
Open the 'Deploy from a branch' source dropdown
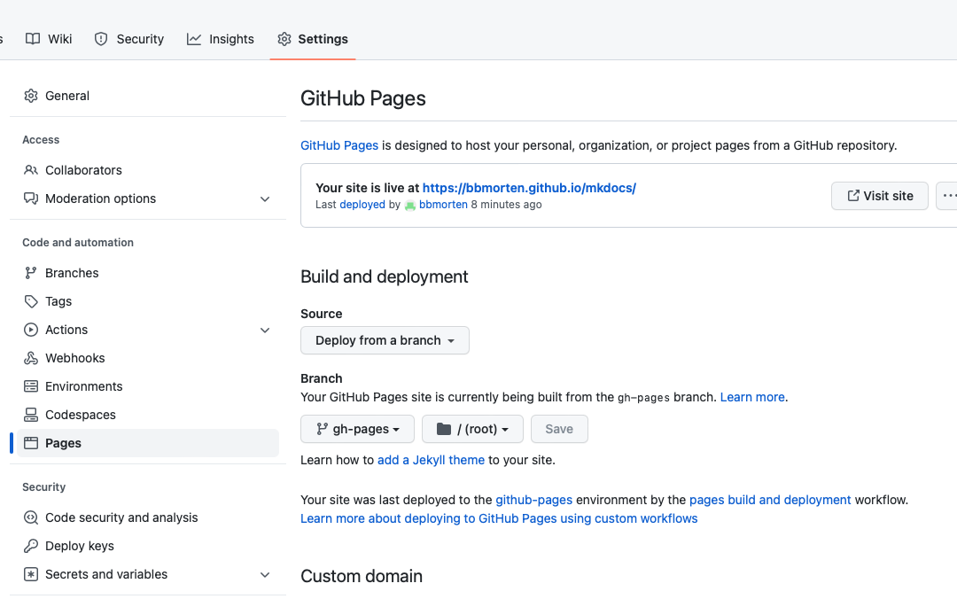[385, 340]
